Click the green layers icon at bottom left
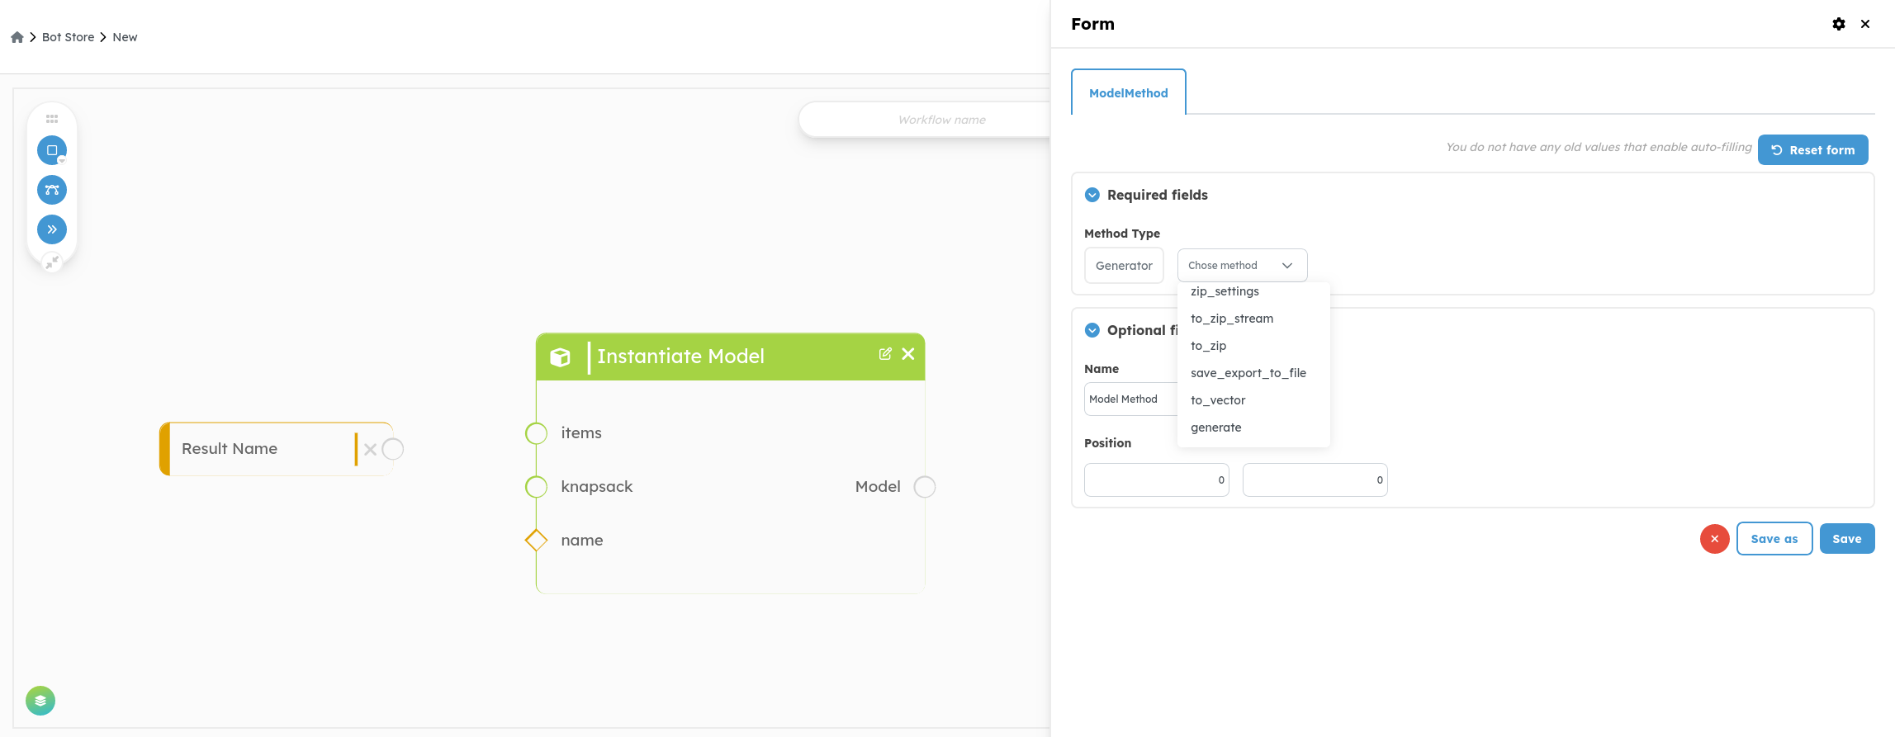 point(40,701)
